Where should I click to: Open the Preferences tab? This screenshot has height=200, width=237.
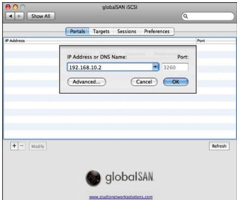coord(157,31)
